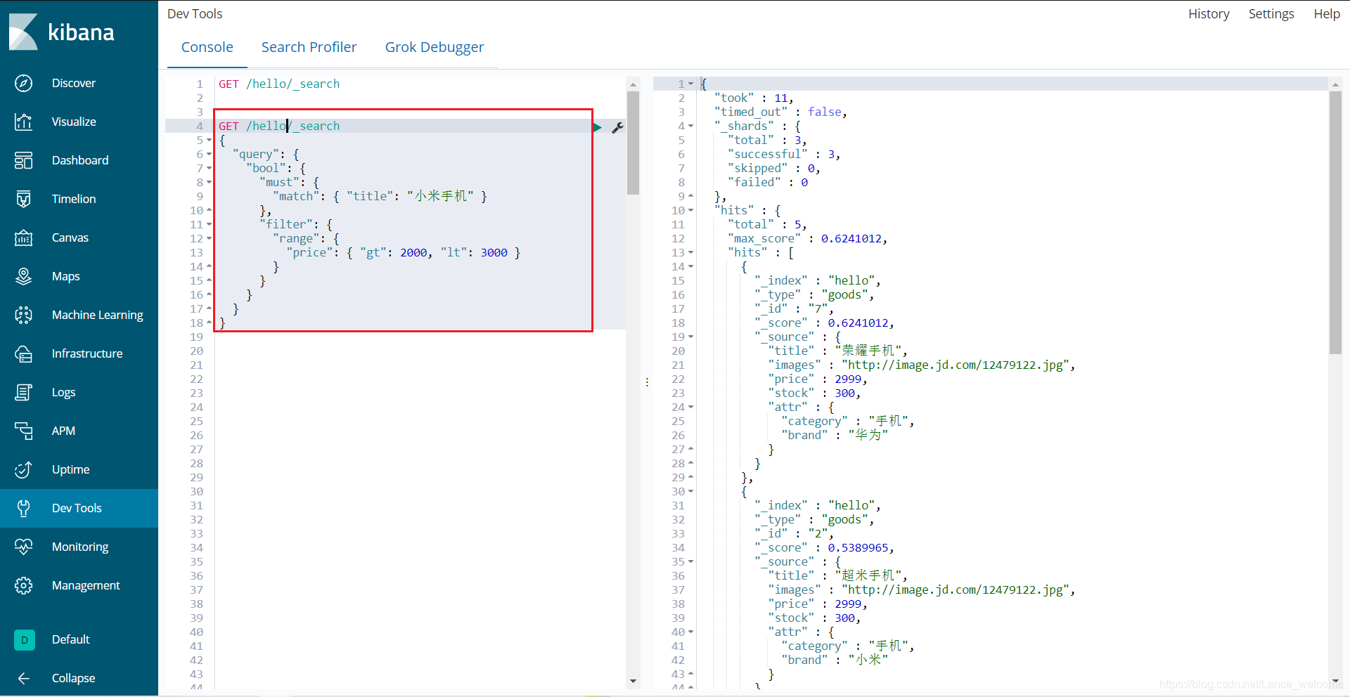1350x697 pixels.
Task: Open the Timelion shield icon
Action: [23, 199]
